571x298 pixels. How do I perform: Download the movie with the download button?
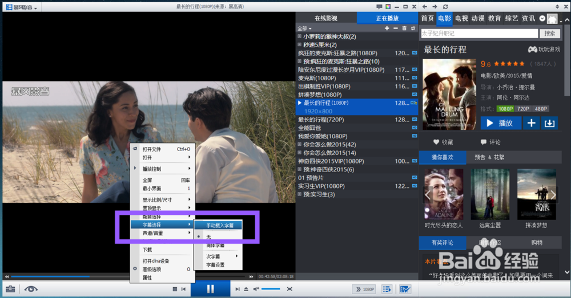click(x=549, y=123)
